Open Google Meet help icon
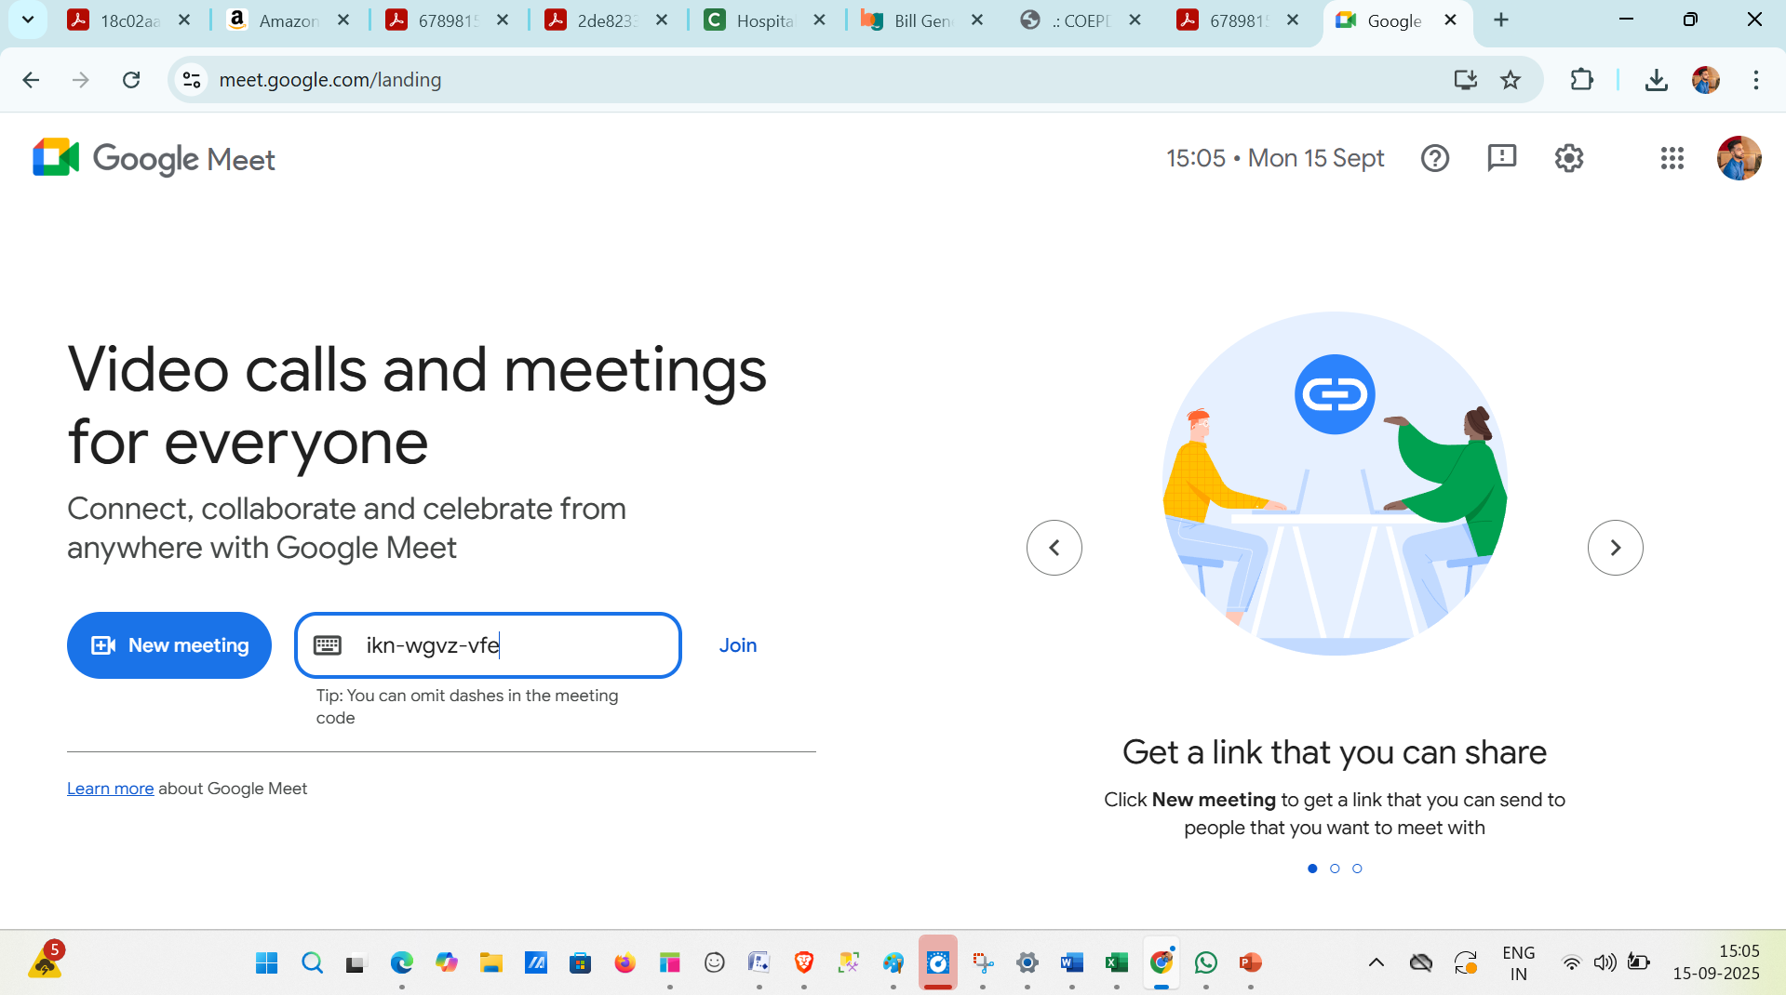This screenshot has width=1786, height=995. pos(1434,158)
